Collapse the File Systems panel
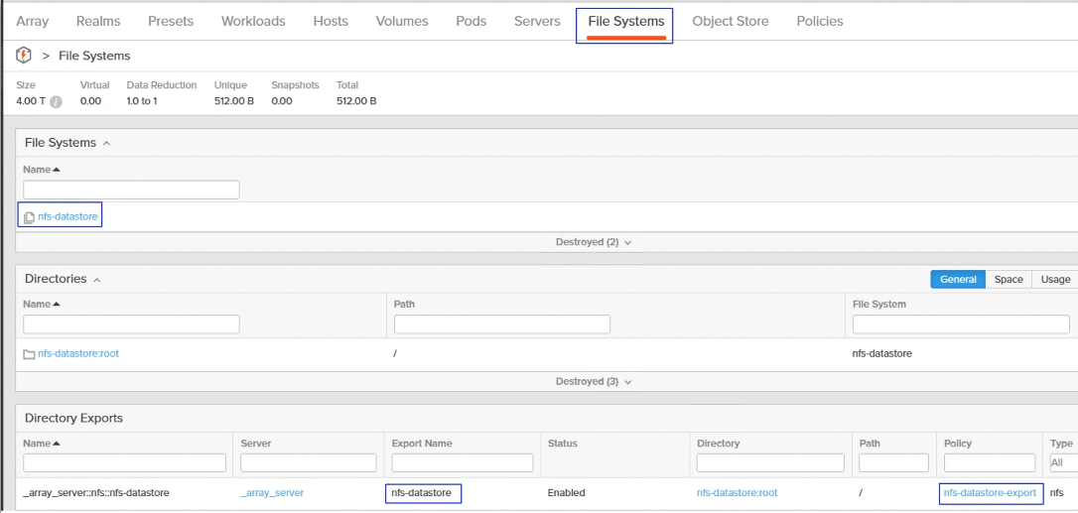Viewport: 1078px width, 513px height. [x=106, y=143]
